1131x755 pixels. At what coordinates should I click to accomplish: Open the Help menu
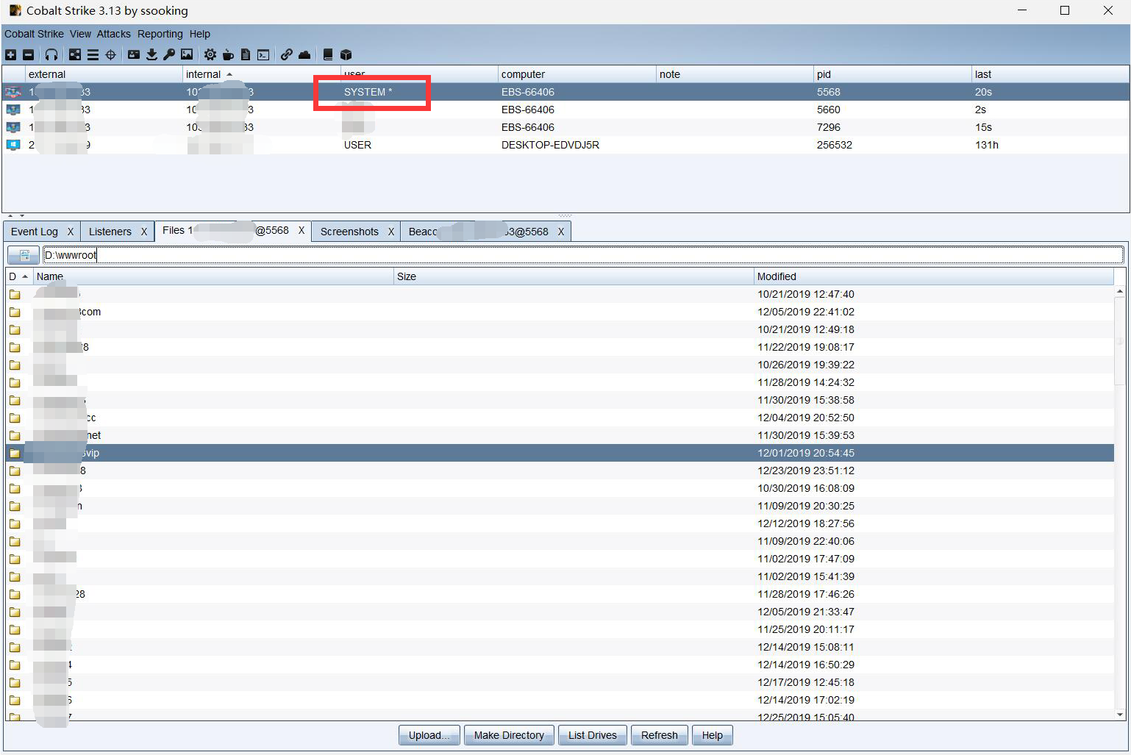click(x=199, y=34)
